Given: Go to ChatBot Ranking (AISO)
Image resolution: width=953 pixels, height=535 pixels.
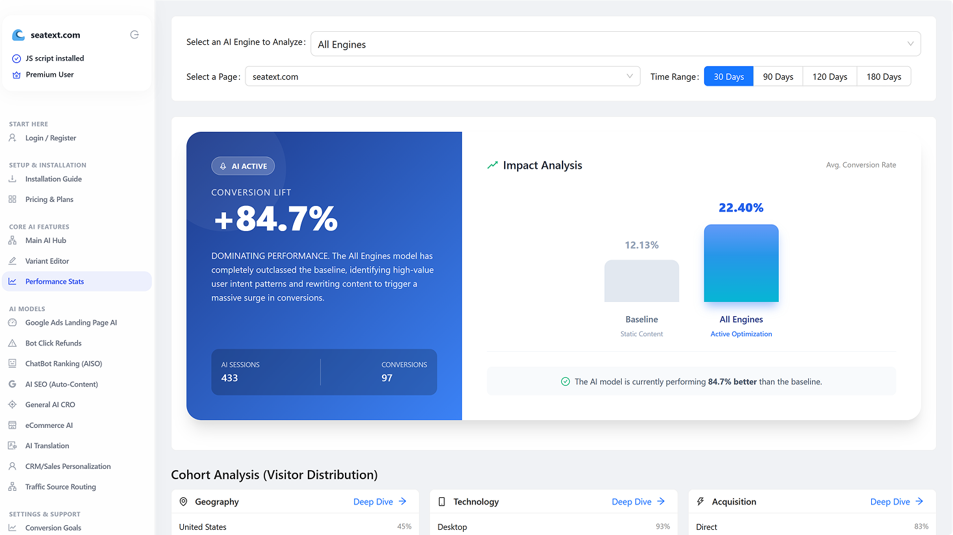Looking at the screenshot, I should click(77, 364).
